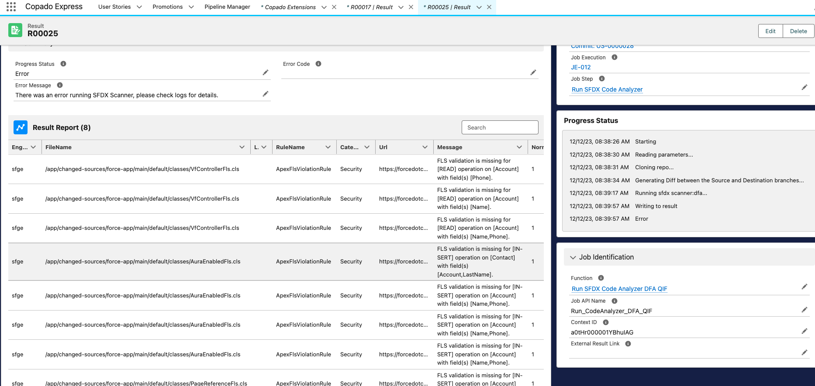The height and width of the screenshot is (386, 815).
Task: Show External Result Link help info
Action: [628, 344]
